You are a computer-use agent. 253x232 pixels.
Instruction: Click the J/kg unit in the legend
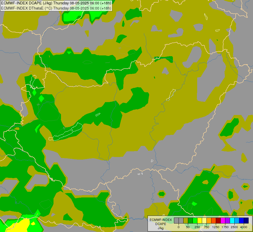coord(161,228)
